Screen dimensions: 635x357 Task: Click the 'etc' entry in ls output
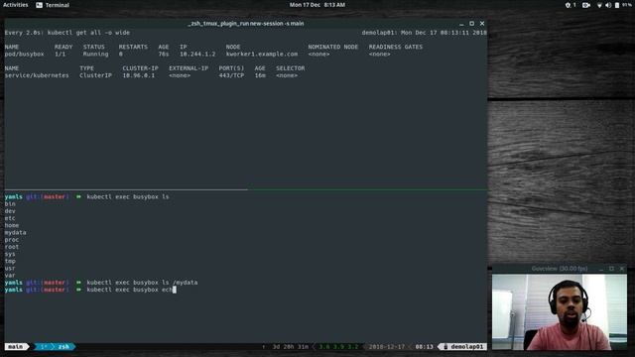10,218
